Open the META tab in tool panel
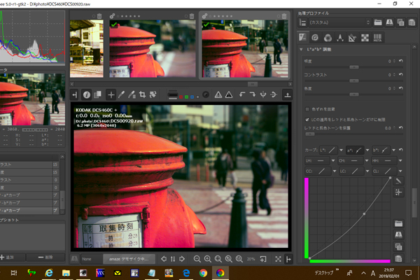This screenshot has height=280, width=420. coord(377,37)
